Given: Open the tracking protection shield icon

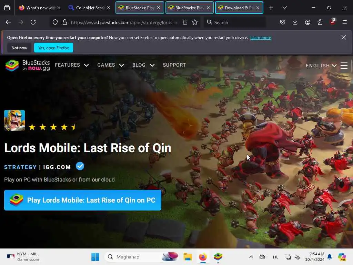Looking at the screenshot, I should click(x=55, y=22).
